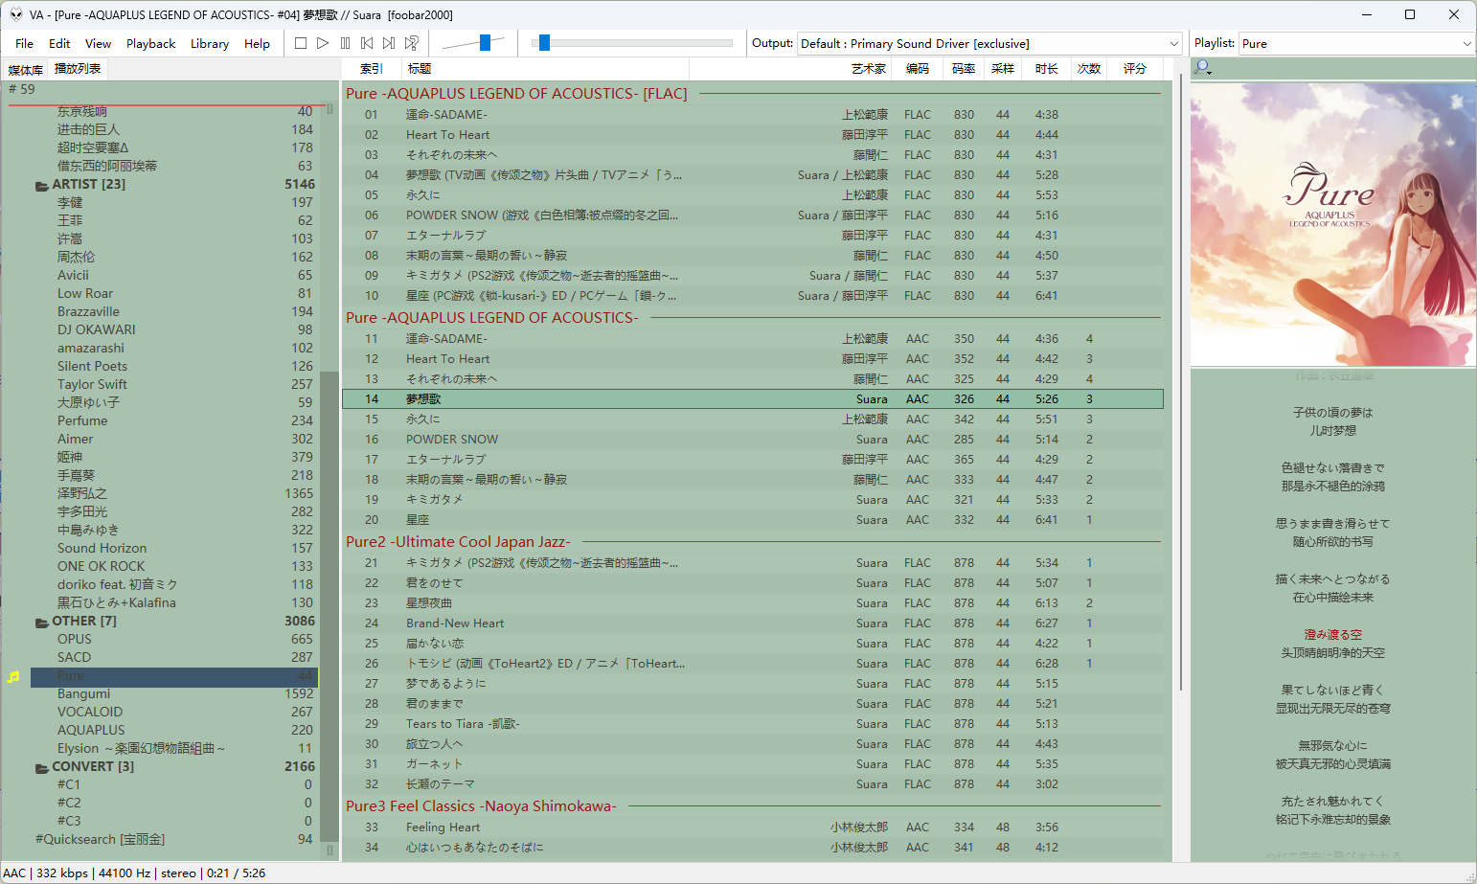Screen dimensions: 1477x884
Task: Click the Pure2 -Ultimate Cool Japan Jazz- group header
Action: 458,542
